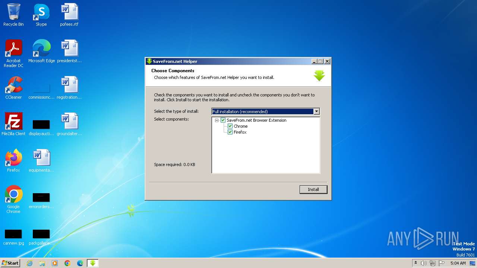Open FileZilla Client shortcut
Viewport: 477px width, 268px height.
pyautogui.click(x=13, y=124)
